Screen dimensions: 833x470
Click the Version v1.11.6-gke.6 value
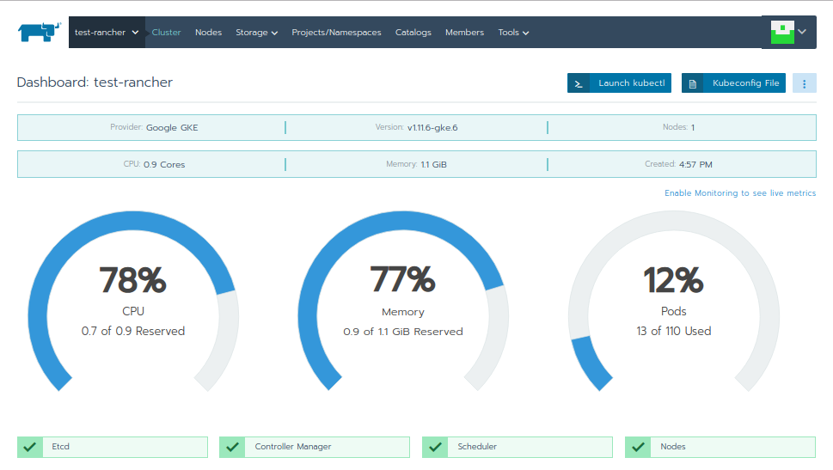432,127
